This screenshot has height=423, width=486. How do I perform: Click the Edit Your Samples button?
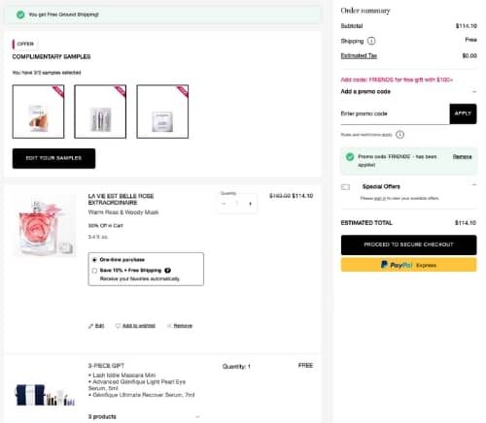click(53, 158)
